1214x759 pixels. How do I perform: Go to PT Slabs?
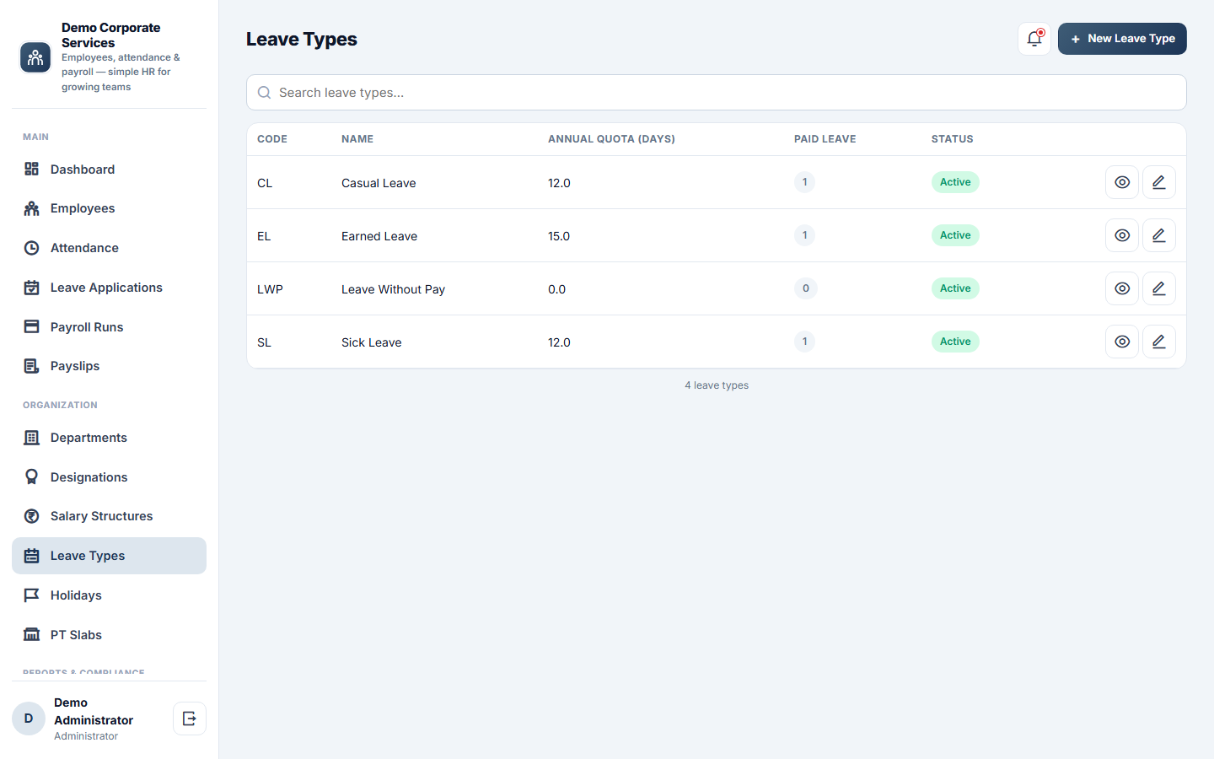point(109,635)
